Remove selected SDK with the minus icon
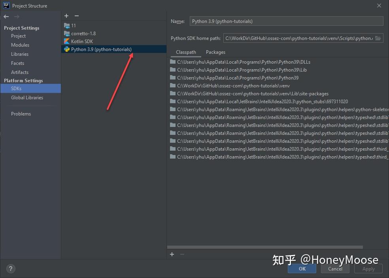Screen dimensions: 389x278 [x=76, y=16]
